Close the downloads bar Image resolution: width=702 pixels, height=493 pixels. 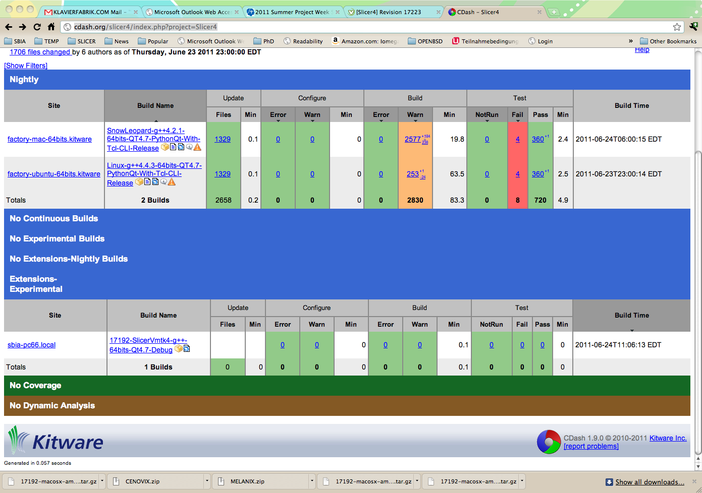click(694, 482)
